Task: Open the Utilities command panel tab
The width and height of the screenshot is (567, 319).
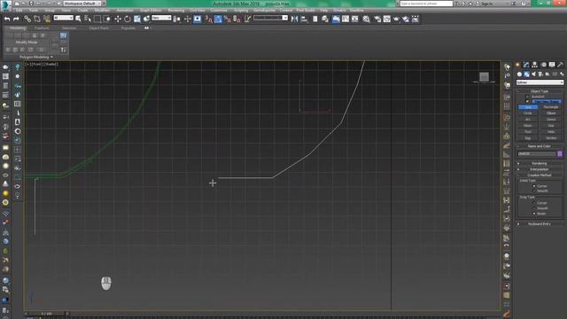Action: click(x=561, y=65)
